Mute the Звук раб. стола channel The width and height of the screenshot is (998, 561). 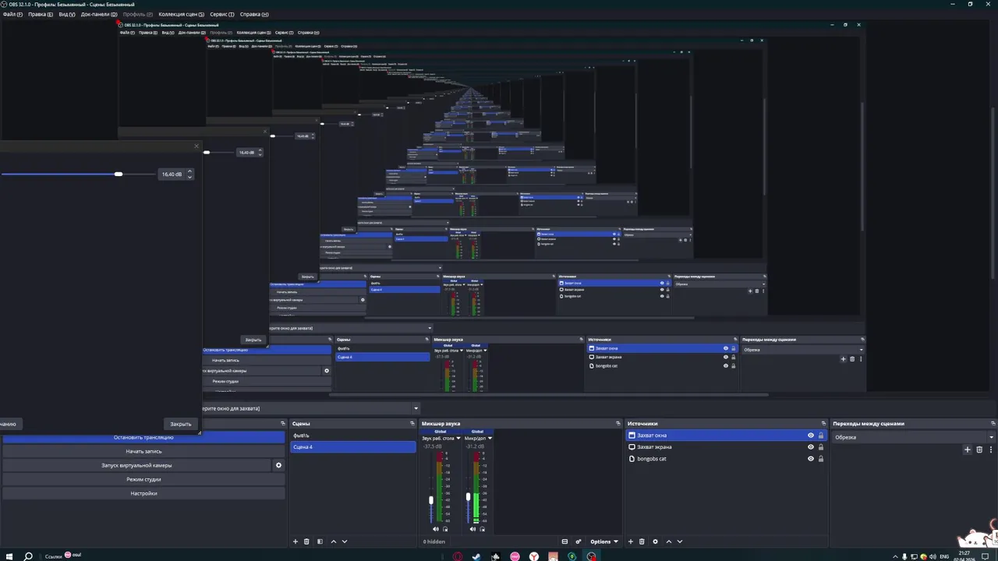[436, 529]
